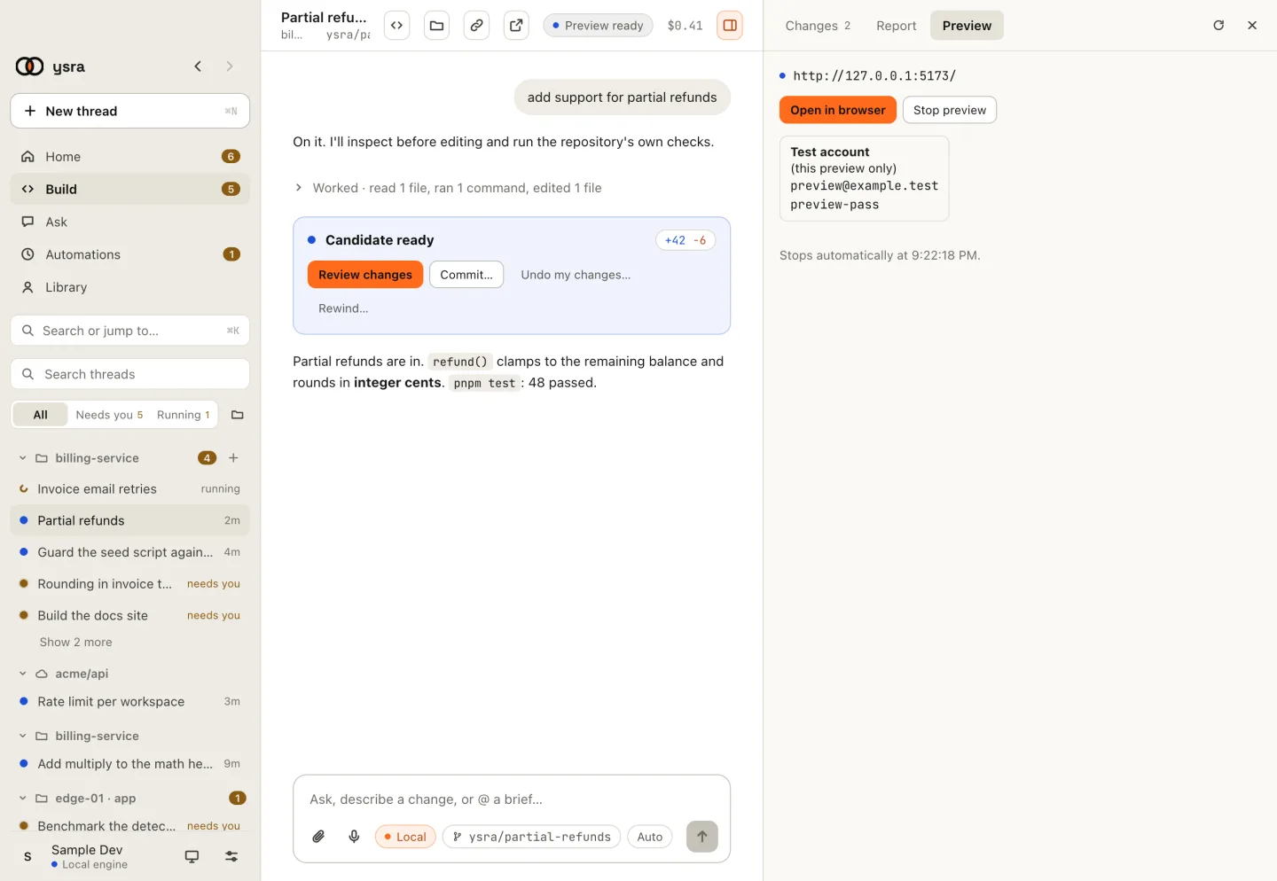
Task: Click Undo my changes... link
Action: (576, 275)
